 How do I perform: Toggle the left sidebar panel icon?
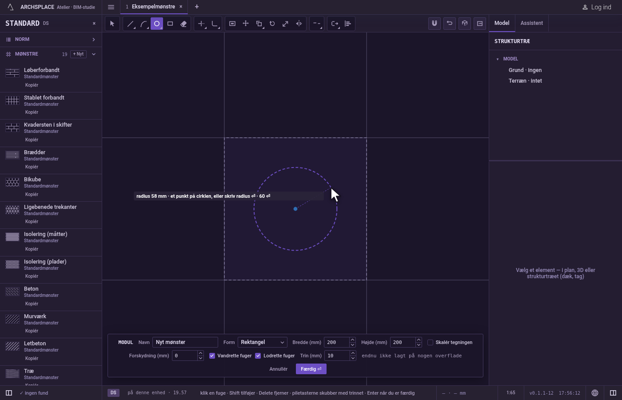[9, 393]
